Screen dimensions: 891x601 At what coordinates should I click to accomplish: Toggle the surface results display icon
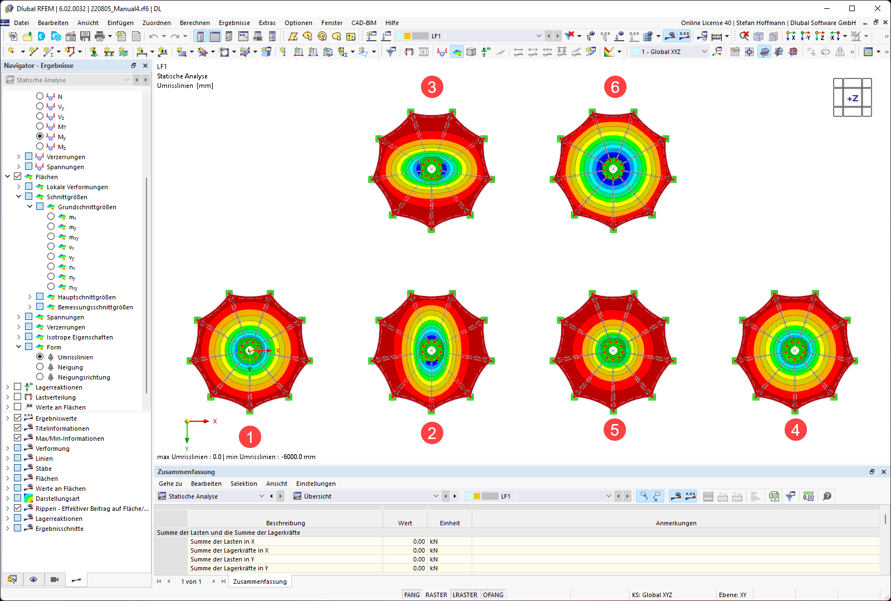point(457,52)
